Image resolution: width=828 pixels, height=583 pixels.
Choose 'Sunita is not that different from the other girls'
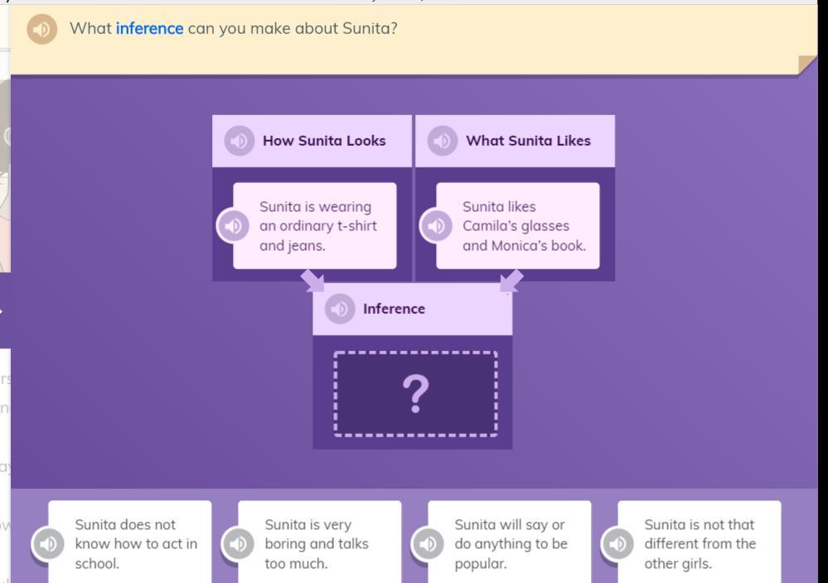pyautogui.click(x=705, y=543)
